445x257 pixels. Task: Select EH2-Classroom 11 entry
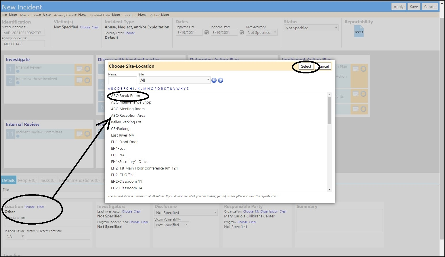[x=127, y=182]
